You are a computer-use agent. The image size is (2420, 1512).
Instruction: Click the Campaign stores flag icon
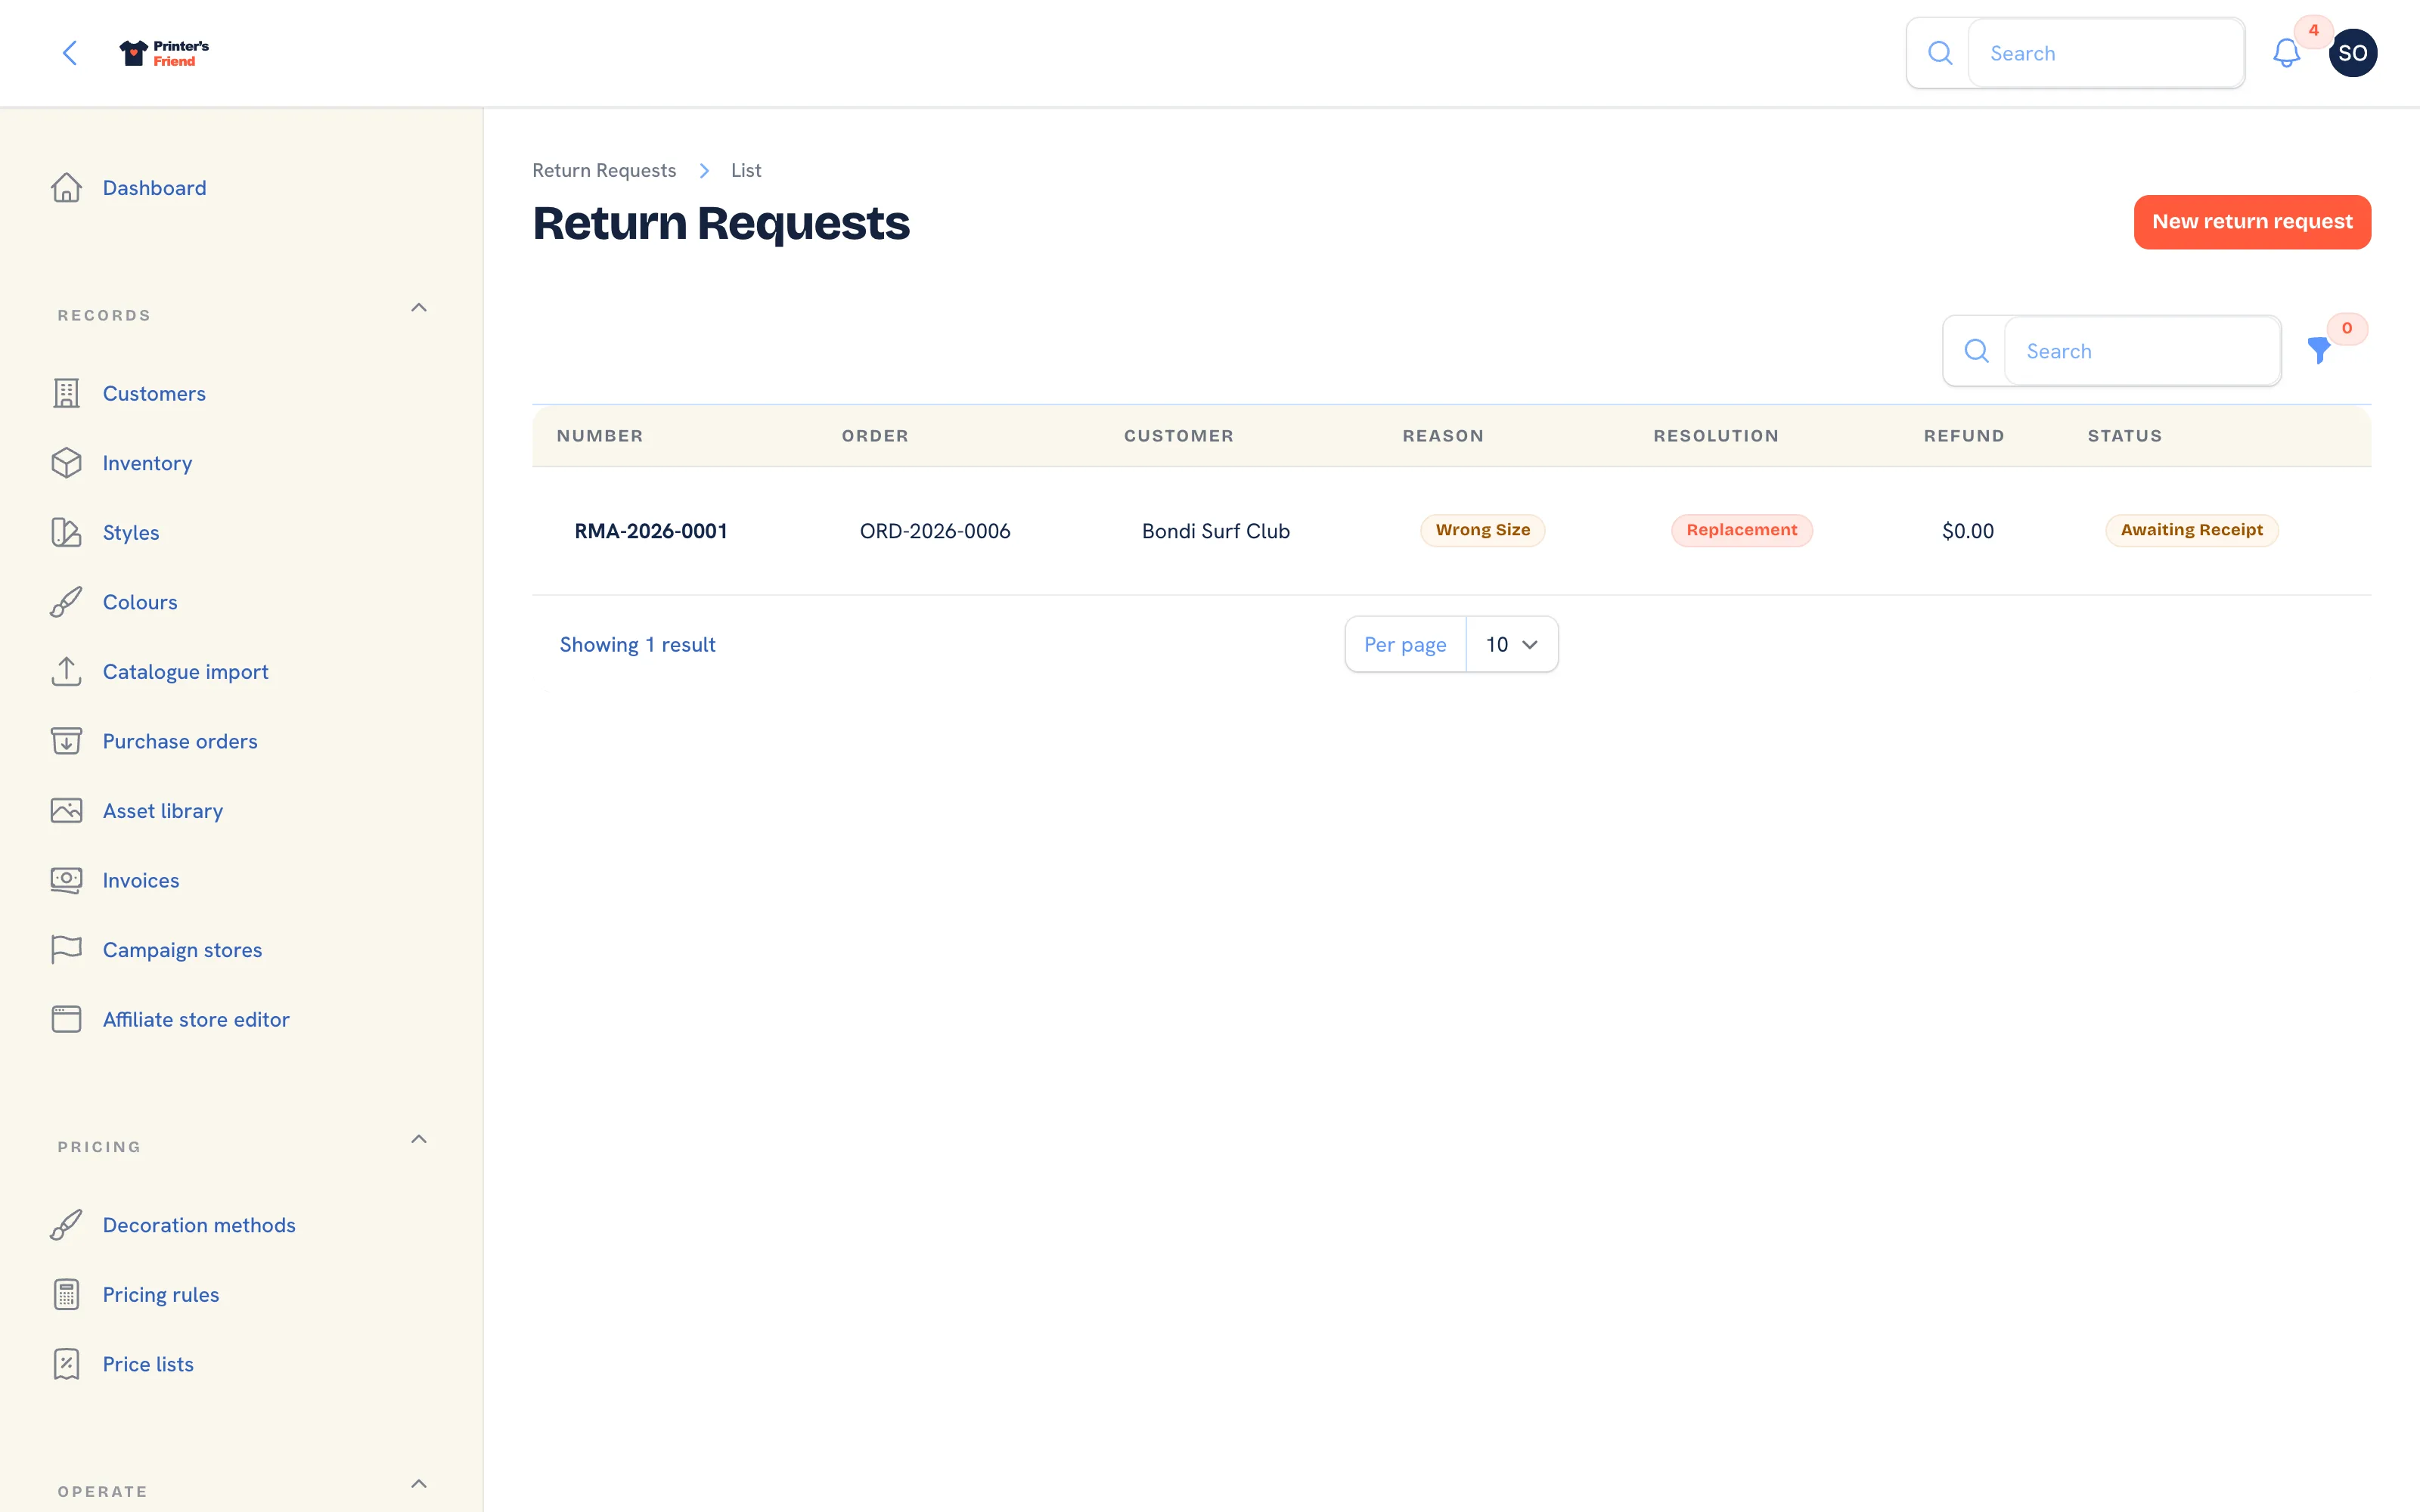(66, 949)
